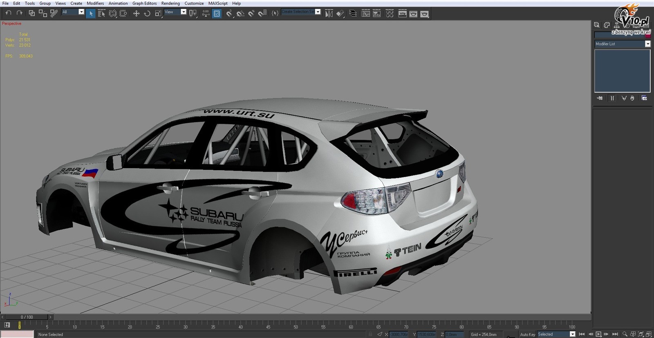Activate the Select and Scale tool

pyautogui.click(x=158, y=13)
